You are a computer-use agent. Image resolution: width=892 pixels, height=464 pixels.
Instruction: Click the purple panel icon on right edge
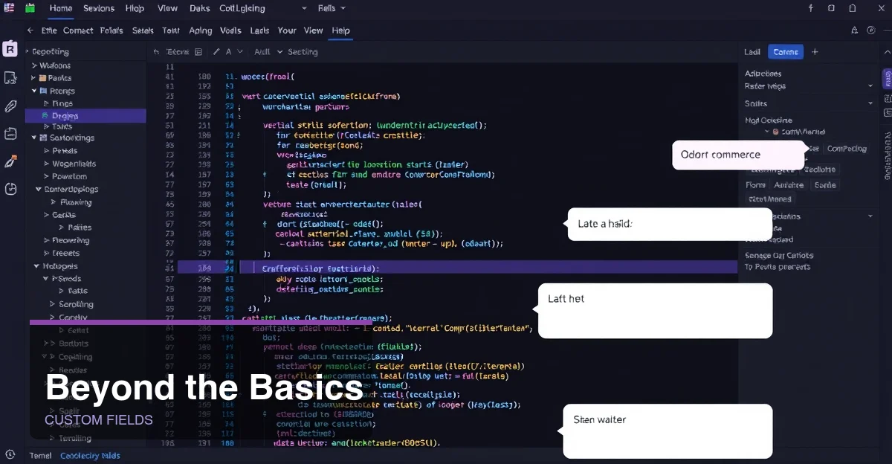tap(887, 79)
